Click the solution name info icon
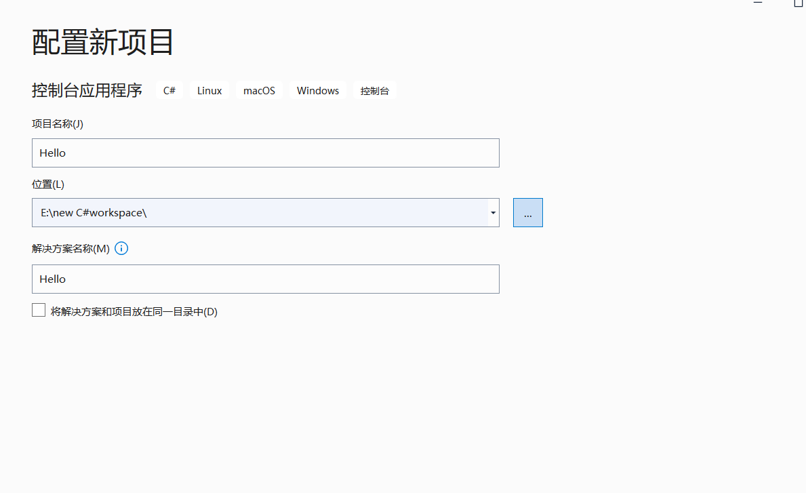Viewport: 806px width, 493px height. pyautogui.click(x=121, y=248)
